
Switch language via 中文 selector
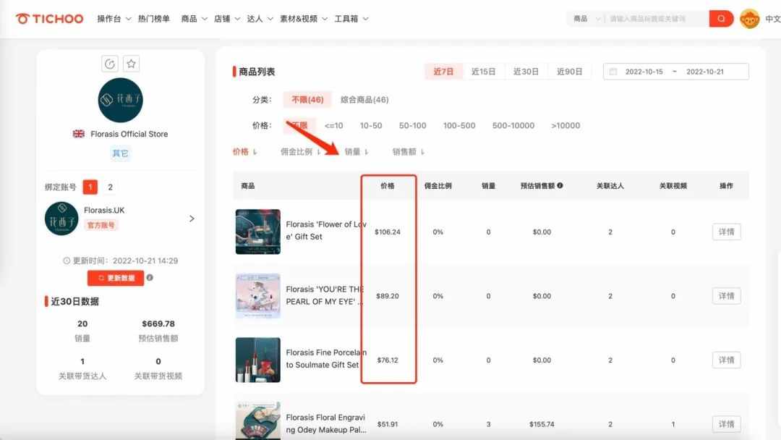tap(772, 19)
